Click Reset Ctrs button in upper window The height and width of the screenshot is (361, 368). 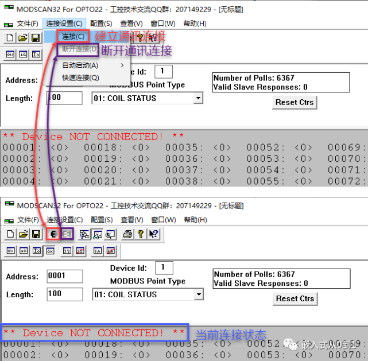pyautogui.click(x=295, y=103)
